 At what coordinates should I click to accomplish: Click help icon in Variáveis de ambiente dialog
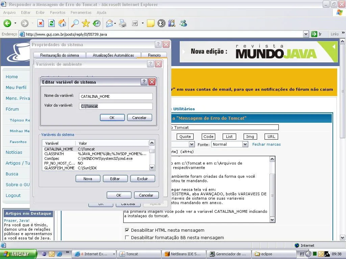150,64
